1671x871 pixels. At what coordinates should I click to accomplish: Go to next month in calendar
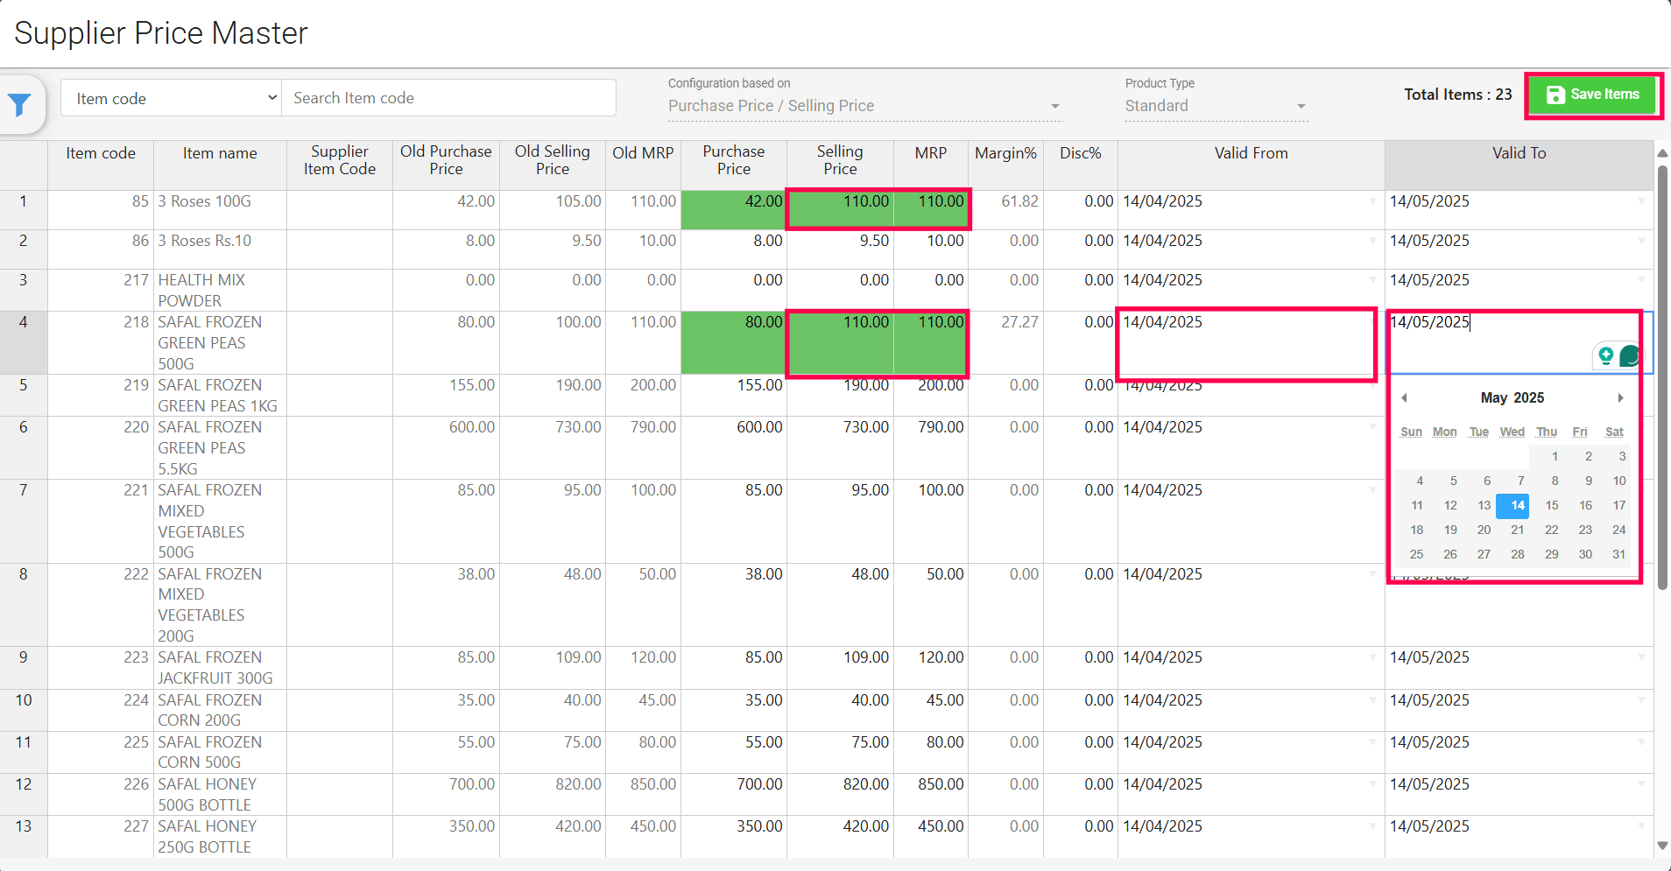click(x=1620, y=398)
